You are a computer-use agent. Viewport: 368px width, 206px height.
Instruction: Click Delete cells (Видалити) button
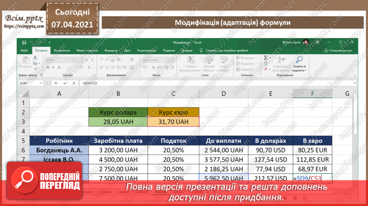click(x=247, y=64)
